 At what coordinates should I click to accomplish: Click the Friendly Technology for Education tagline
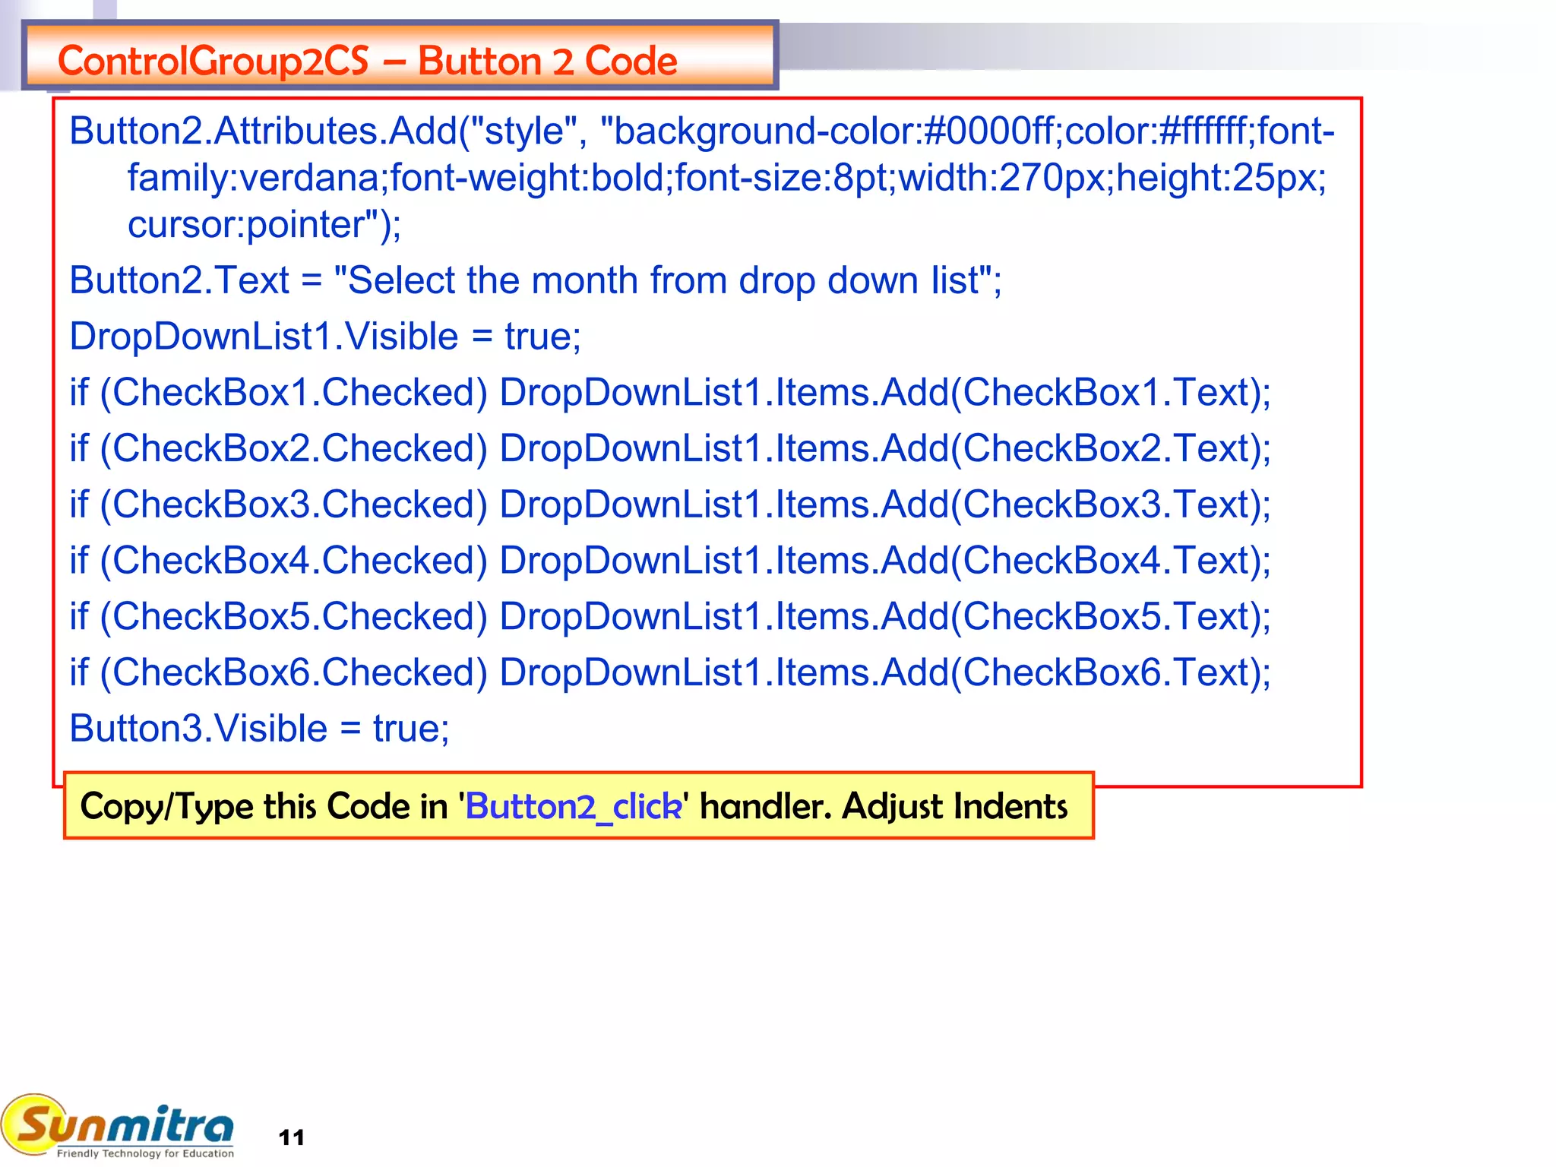pyautogui.click(x=145, y=1153)
